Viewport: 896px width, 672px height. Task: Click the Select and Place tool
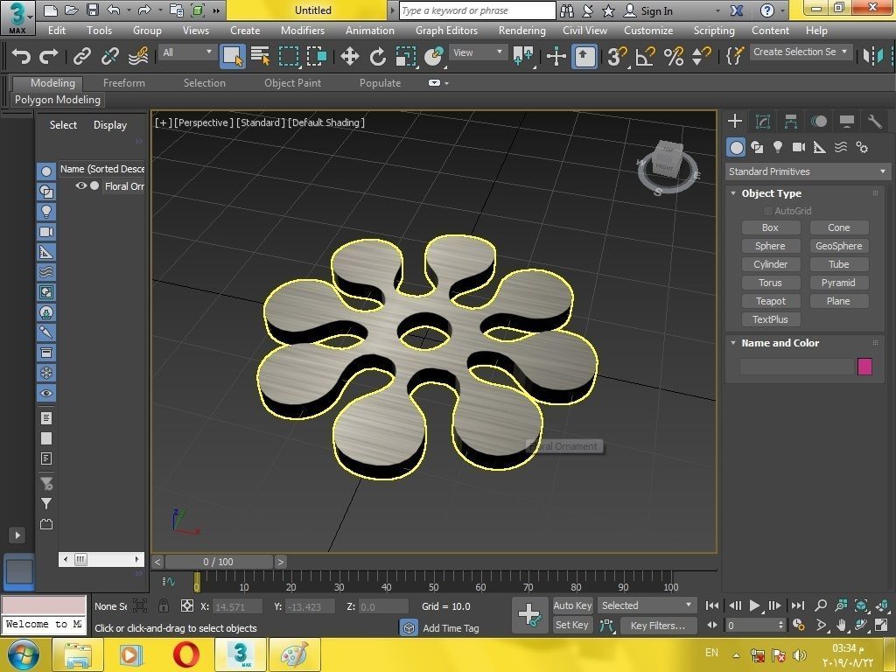tap(434, 56)
